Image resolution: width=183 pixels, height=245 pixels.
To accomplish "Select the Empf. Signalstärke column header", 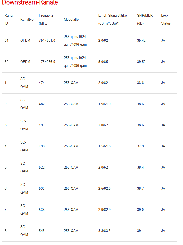I will [113, 19].
